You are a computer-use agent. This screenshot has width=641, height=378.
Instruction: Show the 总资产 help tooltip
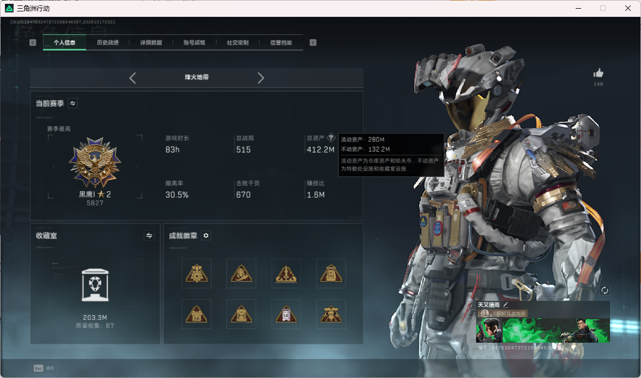pos(331,138)
